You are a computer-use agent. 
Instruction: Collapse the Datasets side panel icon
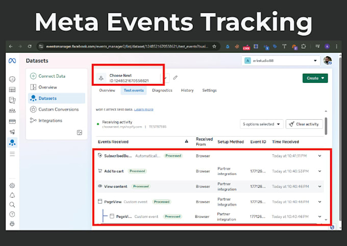tap(80, 132)
